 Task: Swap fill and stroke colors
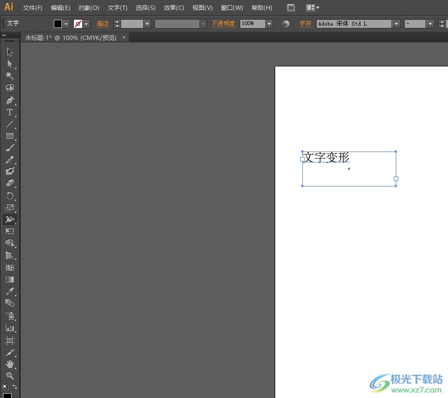(15, 387)
